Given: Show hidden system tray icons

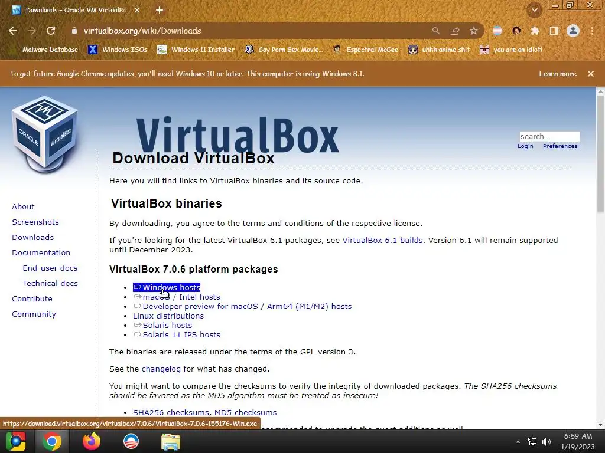Looking at the screenshot, I should 518,442.
